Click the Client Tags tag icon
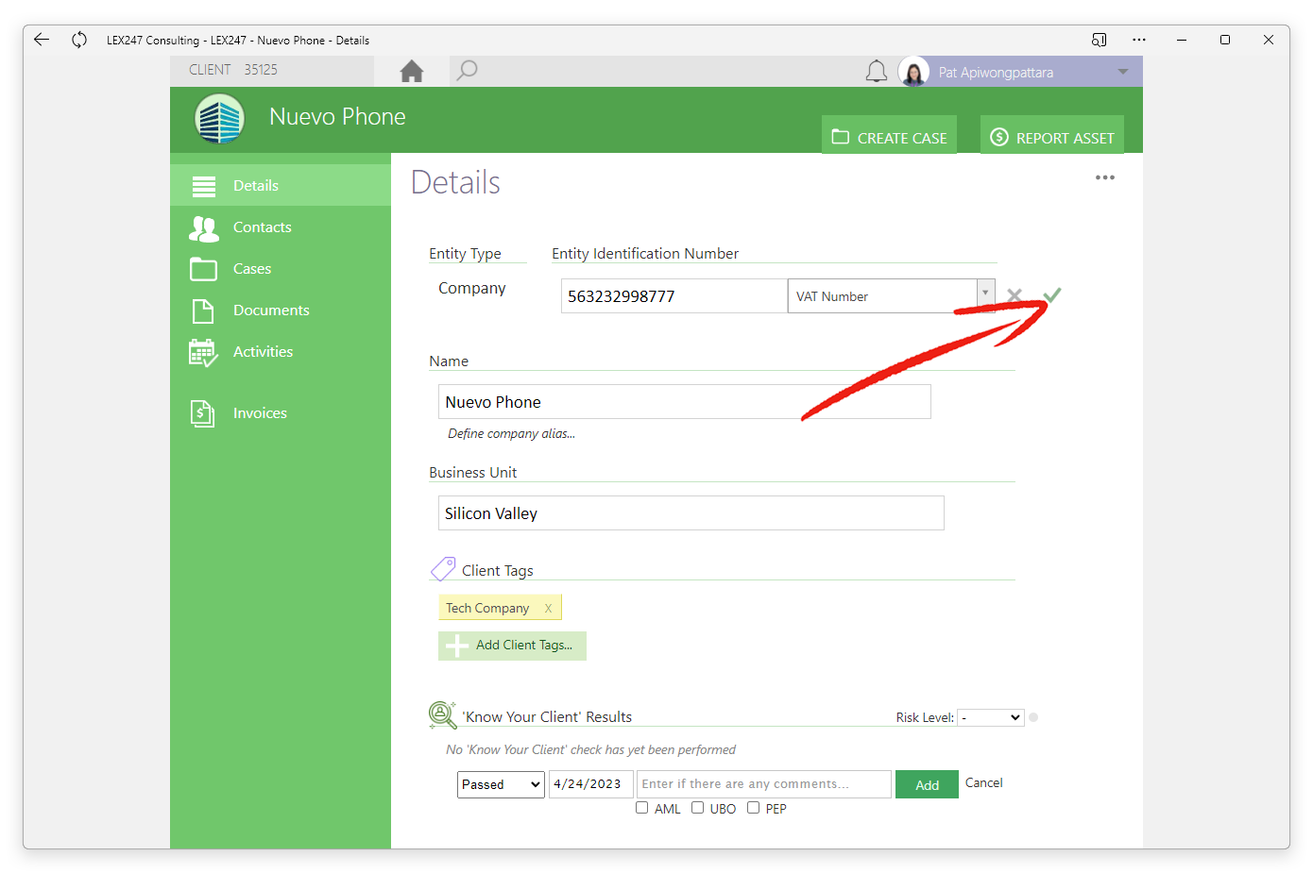 [x=443, y=569]
